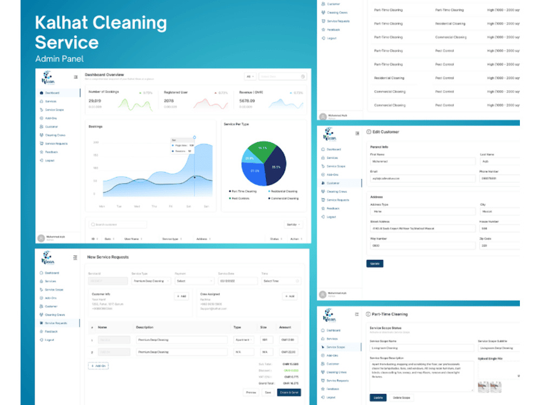541x405 pixels.
Task: Click the Save button in New Service Requests
Action: click(x=268, y=392)
